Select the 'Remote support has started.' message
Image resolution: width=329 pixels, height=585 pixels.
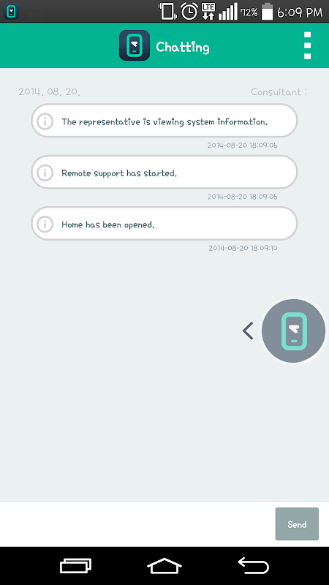pyautogui.click(x=164, y=172)
